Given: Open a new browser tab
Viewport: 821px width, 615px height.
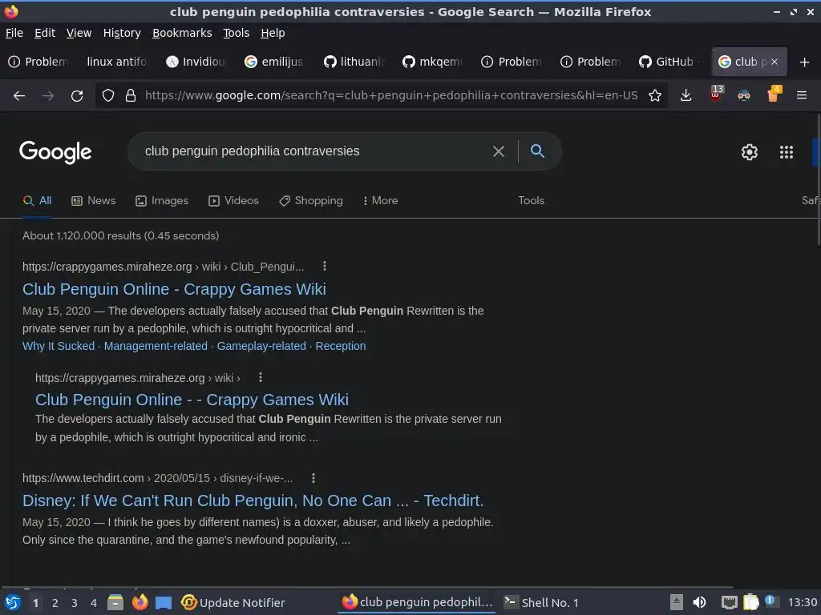Looking at the screenshot, I should pyautogui.click(x=805, y=62).
